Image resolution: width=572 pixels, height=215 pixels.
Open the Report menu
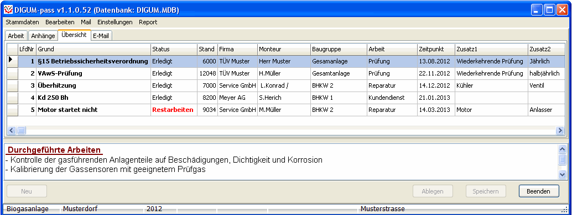148,22
